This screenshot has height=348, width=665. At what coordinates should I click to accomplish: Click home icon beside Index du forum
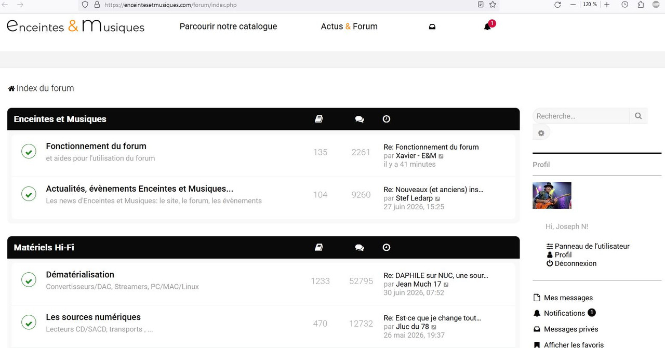click(x=11, y=88)
